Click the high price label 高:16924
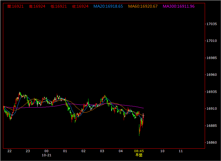This screenshot has width=221, height=161. pos(37,6)
